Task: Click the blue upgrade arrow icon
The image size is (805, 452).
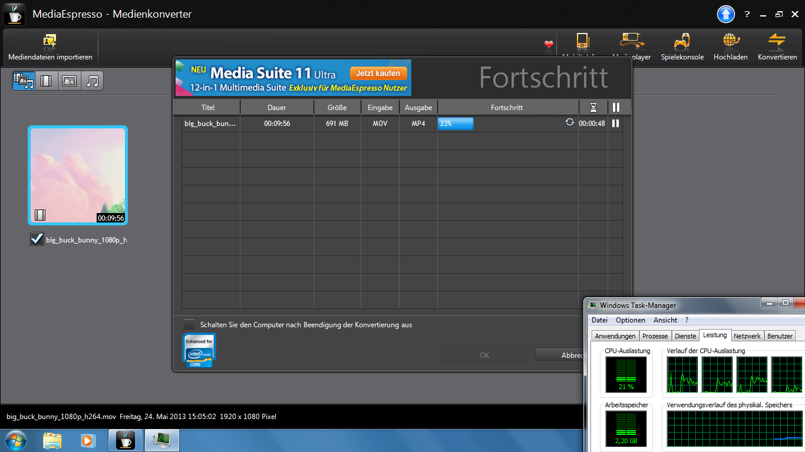Action: pos(725,14)
